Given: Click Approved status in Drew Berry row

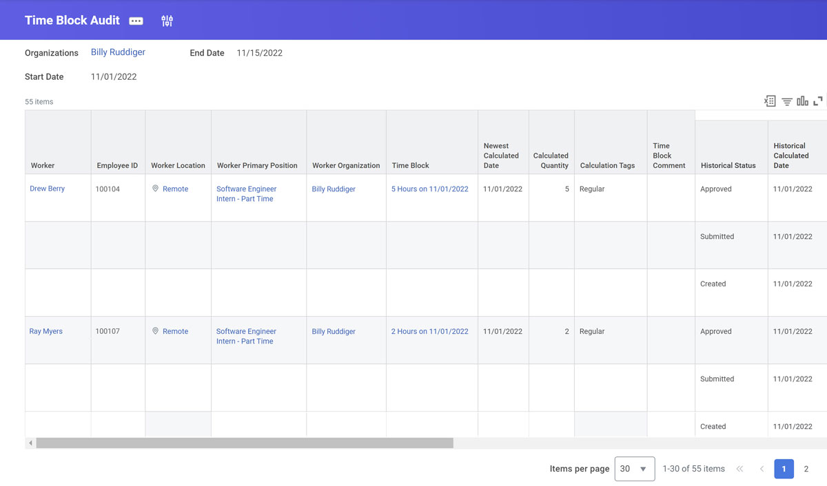Looking at the screenshot, I should coord(716,189).
